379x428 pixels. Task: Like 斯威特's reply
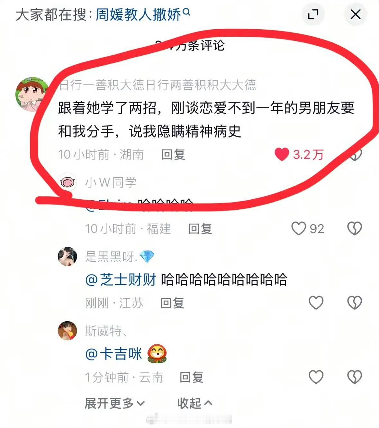[316, 377]
